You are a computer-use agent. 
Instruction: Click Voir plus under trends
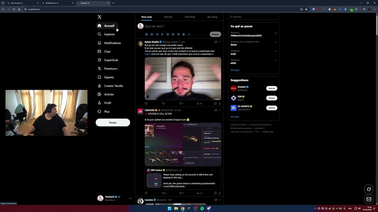point(235,70)
